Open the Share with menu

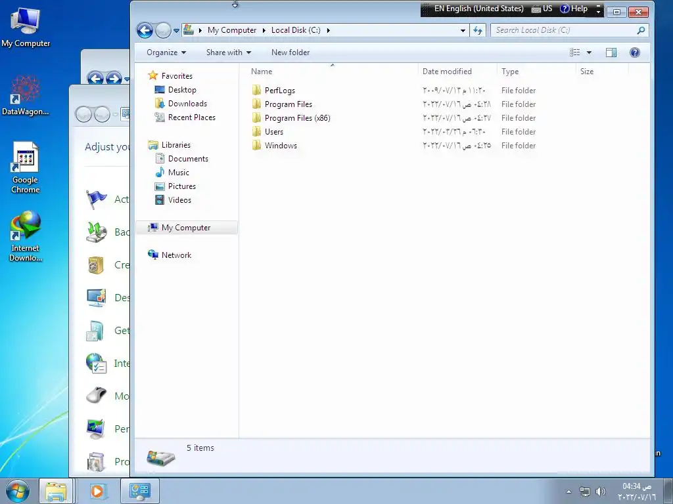[228, 52]
